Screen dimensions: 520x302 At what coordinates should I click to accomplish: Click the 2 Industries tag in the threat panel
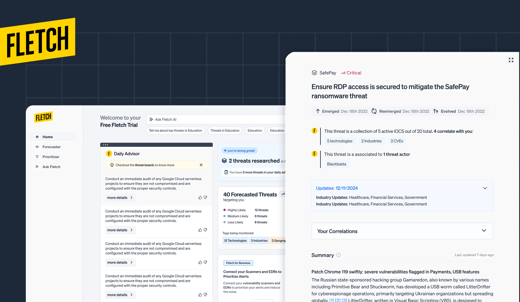coord(371,141)
